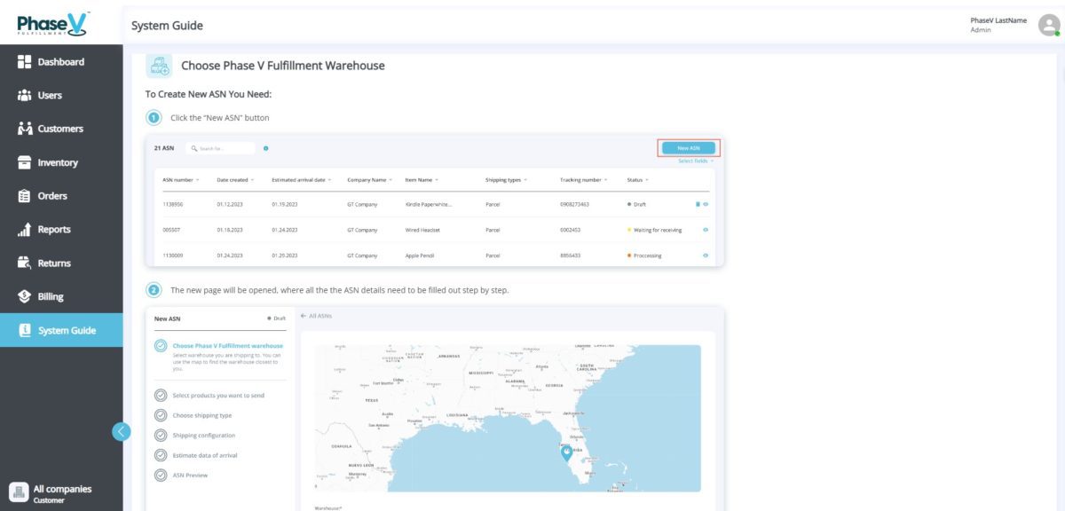Click the Apple Pencil item name
1065x511 pixels.
(x=421, y=255)
